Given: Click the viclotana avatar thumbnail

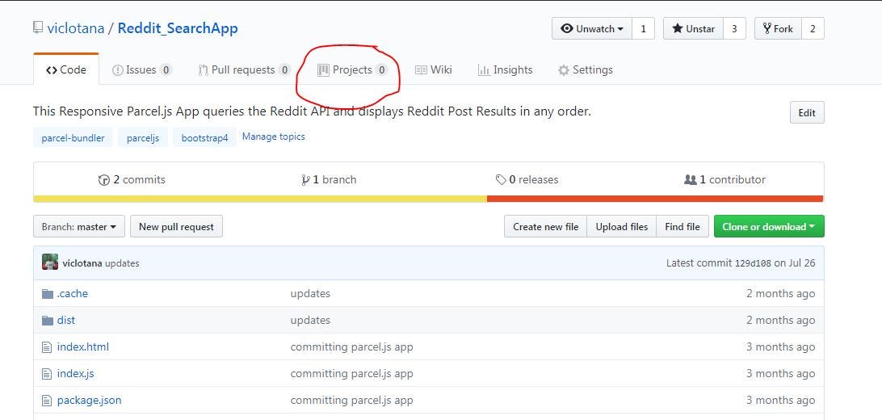Looking at the screenshot, I should coord(50,262).
